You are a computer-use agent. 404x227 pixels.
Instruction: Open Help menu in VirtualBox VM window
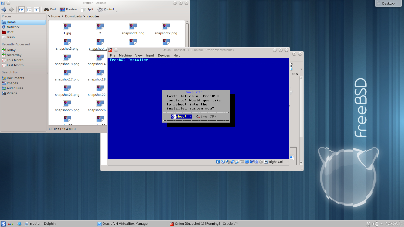(x=177, y=55)
